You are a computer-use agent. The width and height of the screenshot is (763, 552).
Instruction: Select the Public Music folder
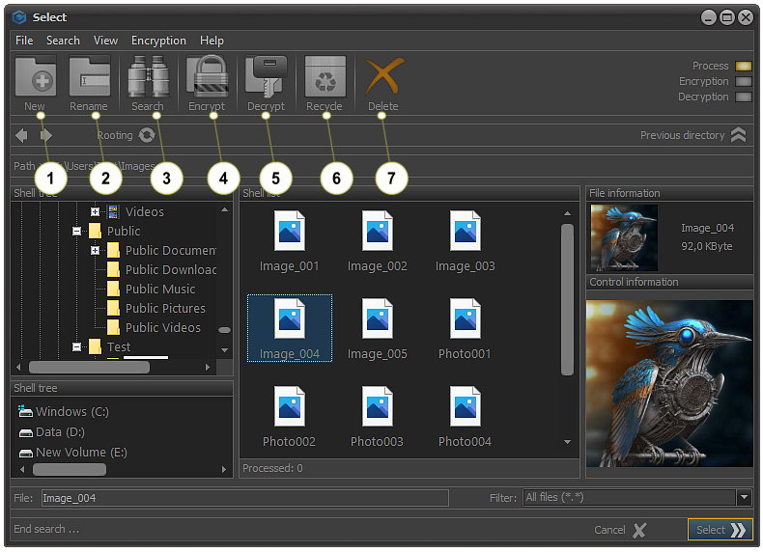point(152,289)
